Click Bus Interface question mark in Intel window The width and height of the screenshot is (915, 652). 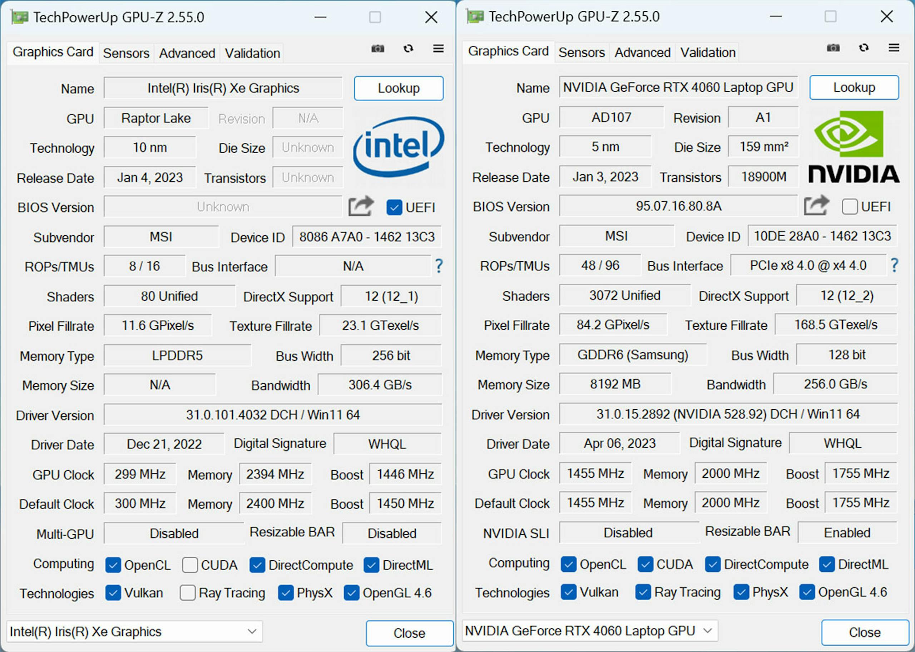coord(439,266)
